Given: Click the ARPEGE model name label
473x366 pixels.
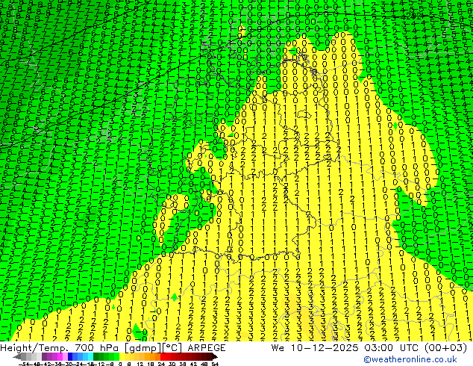Looking at the screenshot, I should (x=207, y=348).
